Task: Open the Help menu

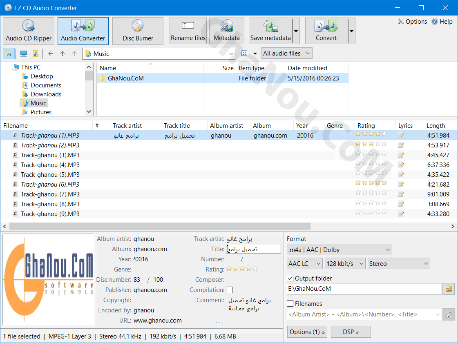Action: 442,22
